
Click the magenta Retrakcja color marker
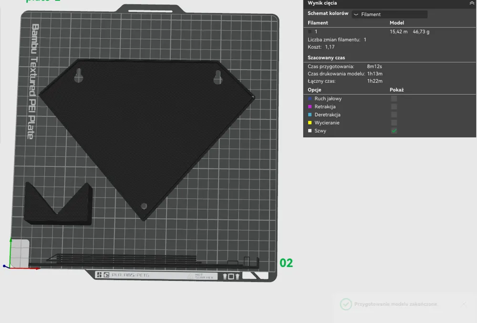click(x=310, y=107)
